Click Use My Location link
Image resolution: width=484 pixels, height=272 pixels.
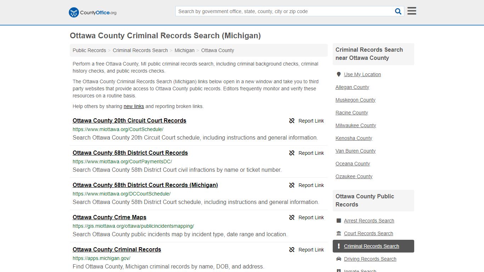[x=362, y=74]
